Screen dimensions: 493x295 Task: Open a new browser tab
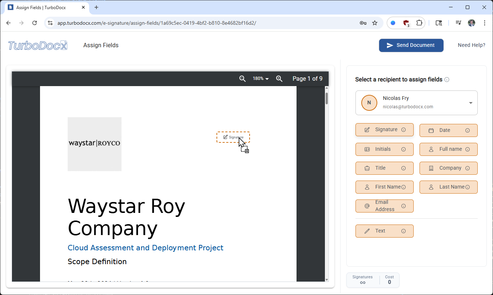[96, 7]
